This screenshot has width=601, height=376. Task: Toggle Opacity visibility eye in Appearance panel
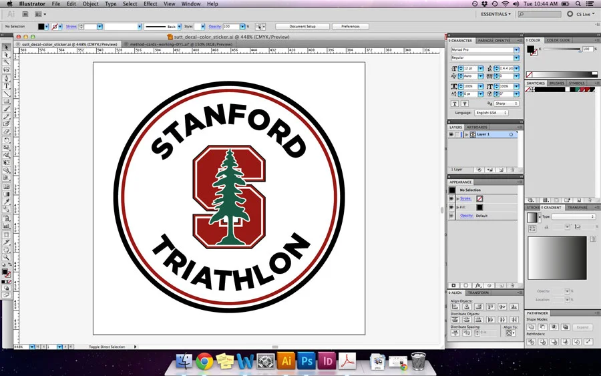451,216
